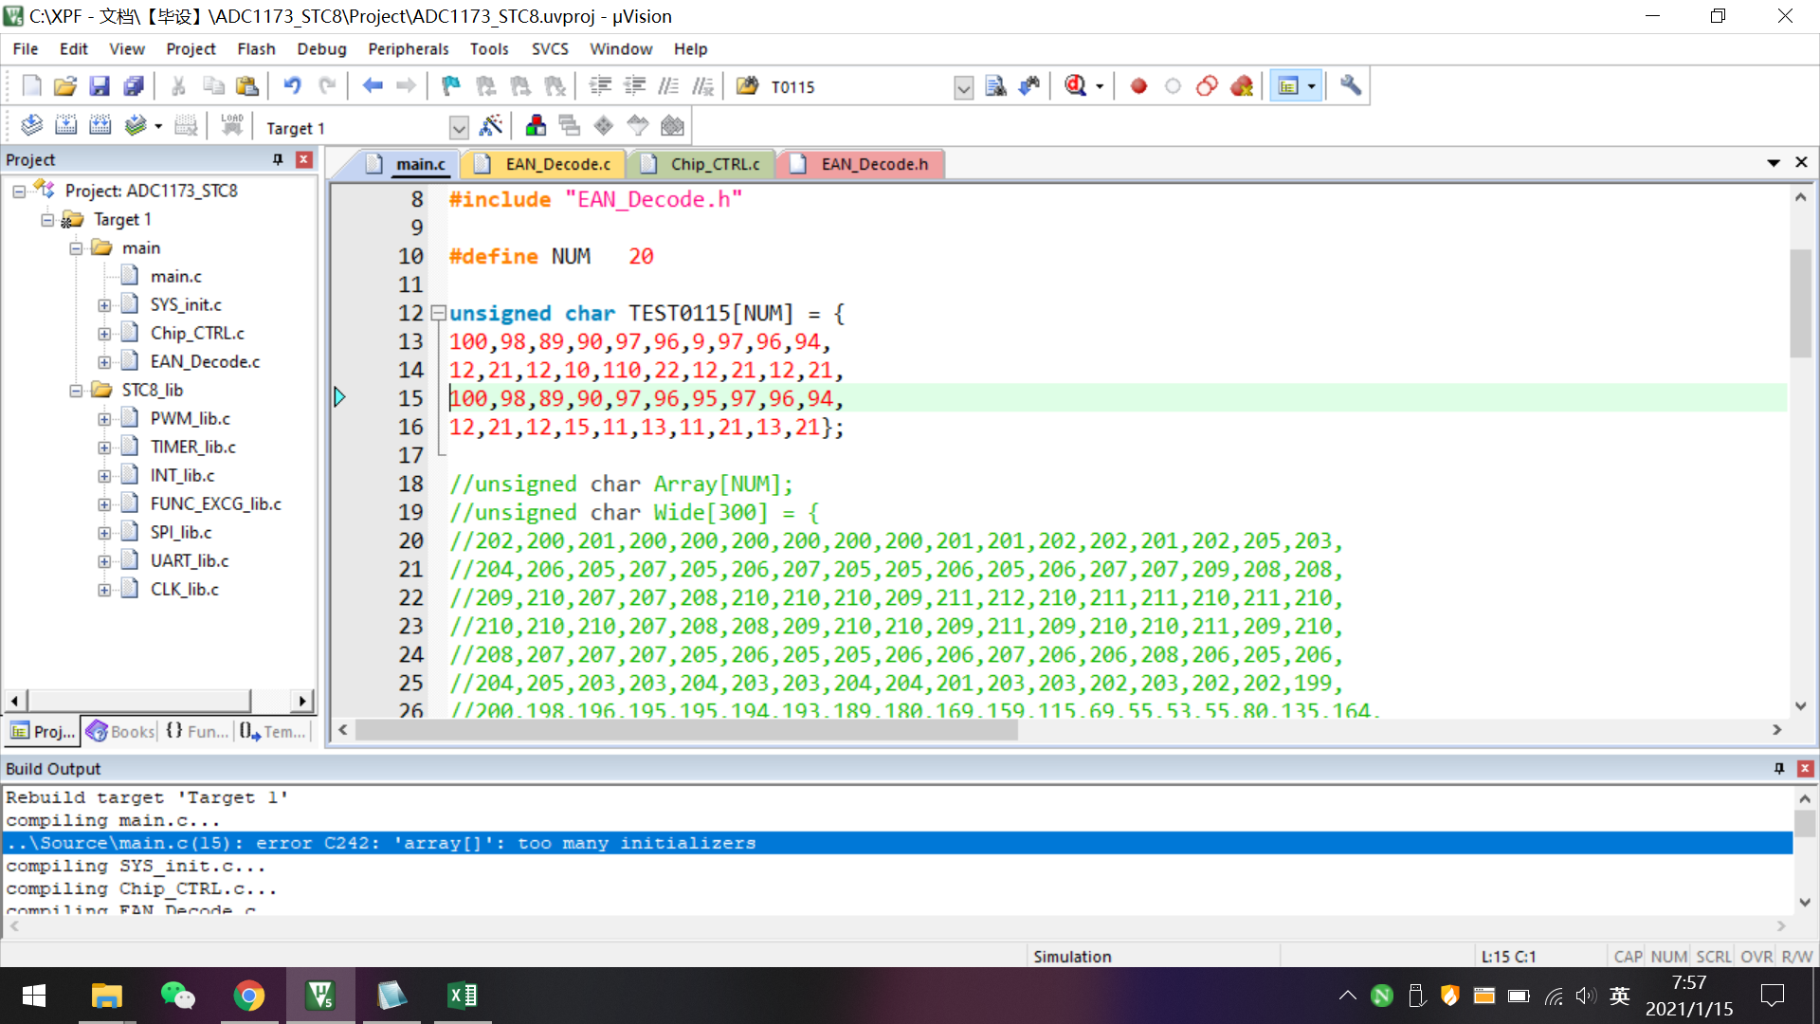Open the debug search icon dropdown arrow
The width and height of the screenshot is (1820, 1024).
pyautogui.click(x=1100, y=86)
